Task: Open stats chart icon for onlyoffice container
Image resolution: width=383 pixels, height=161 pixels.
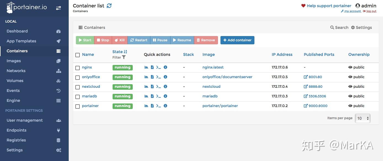Action: pos(146,77)
